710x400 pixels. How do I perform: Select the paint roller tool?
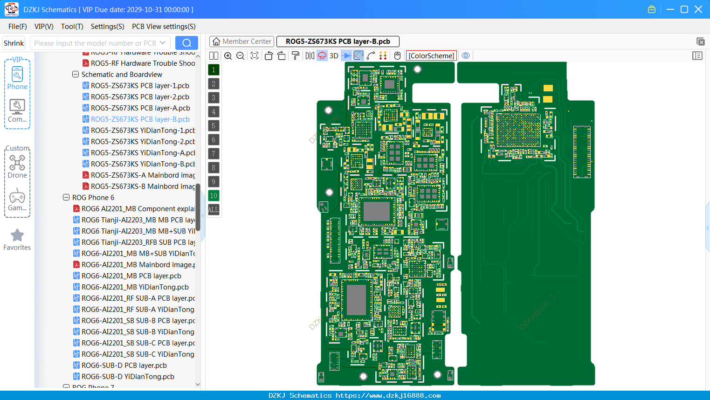coord(296,56)
